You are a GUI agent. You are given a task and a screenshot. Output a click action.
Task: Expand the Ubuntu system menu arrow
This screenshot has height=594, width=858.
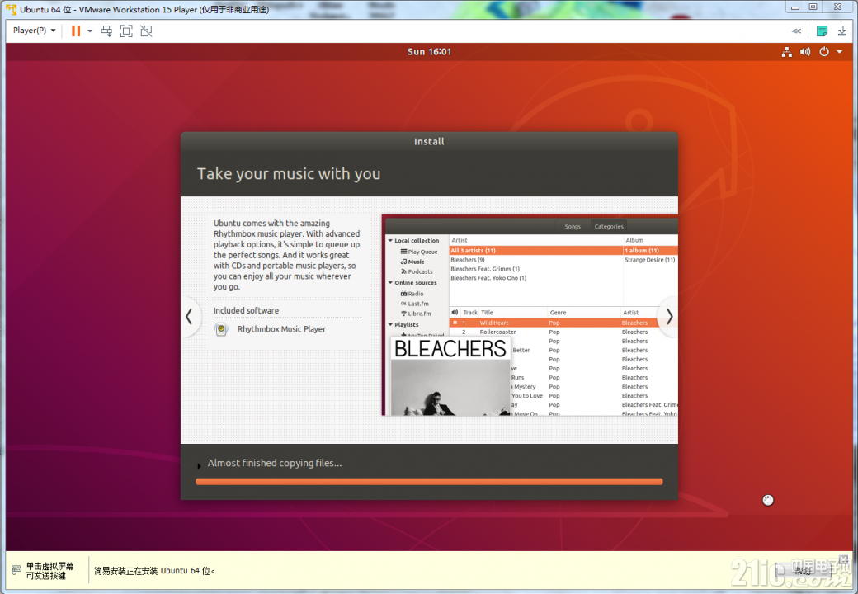point(839,52)
